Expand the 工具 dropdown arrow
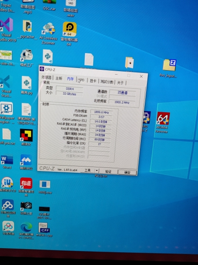This screenshot has width=198, height=265. 97,170
